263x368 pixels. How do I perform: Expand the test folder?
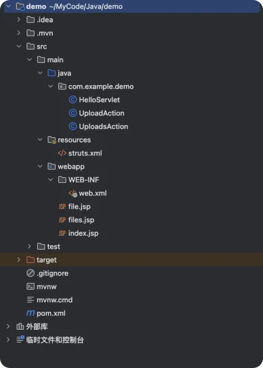[x=29, y=246]
